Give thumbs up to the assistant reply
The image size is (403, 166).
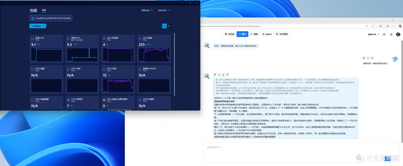point(224,74)
